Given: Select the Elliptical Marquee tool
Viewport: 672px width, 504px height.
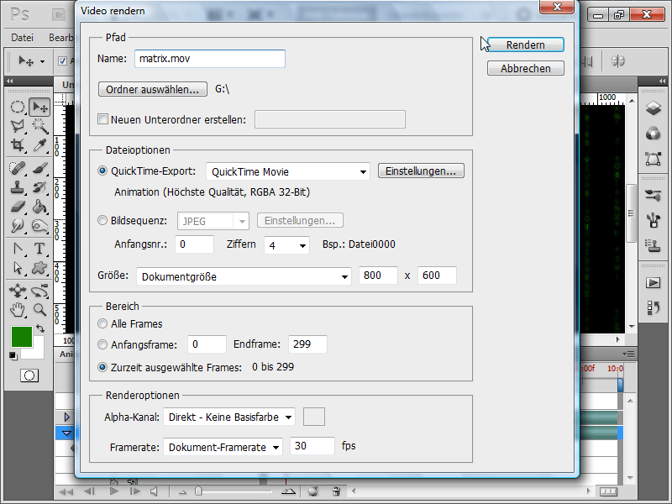Looking at the screenshot, I should [18, 107].
